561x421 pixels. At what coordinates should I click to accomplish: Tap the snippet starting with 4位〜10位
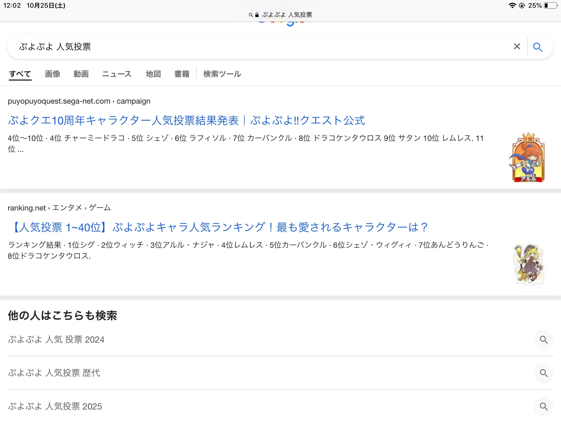246,144
